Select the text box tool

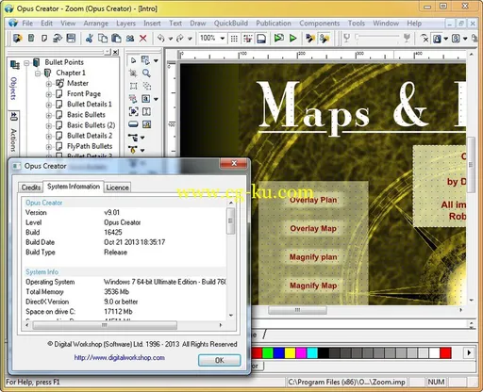pos(145,99)
